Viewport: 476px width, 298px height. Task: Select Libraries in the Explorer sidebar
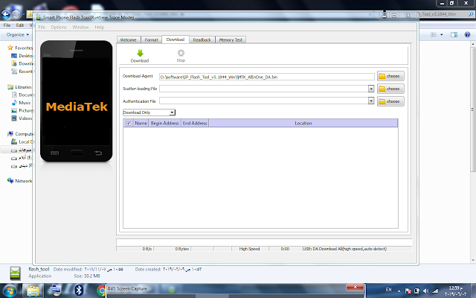(x=20, y=87)
